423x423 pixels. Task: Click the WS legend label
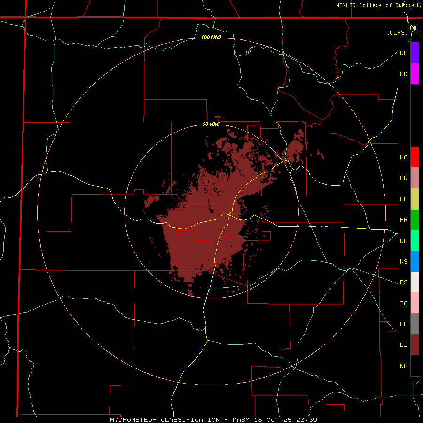point(403,261)
